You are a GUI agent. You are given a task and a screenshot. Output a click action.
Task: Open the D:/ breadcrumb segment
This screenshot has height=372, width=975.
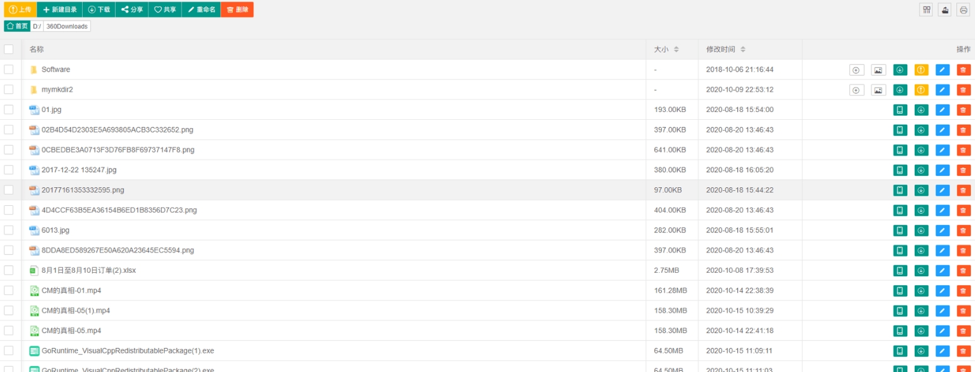tap(37, 26)
